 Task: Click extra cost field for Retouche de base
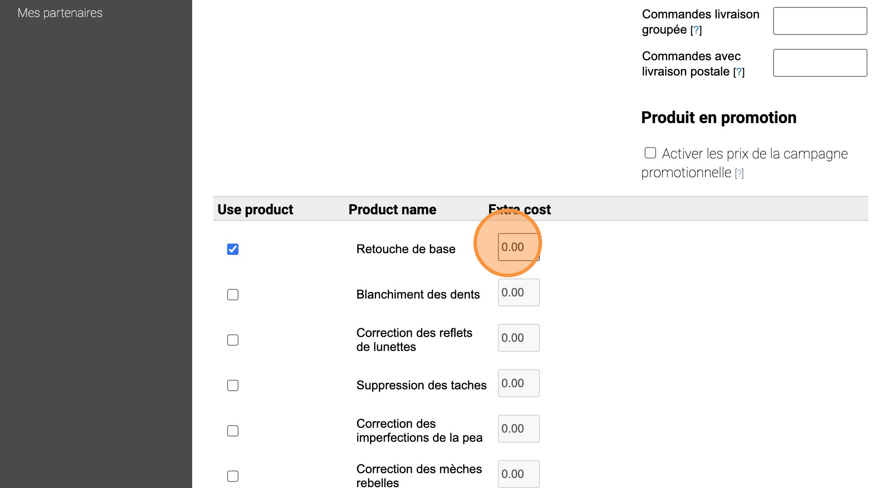pos(518,247)
